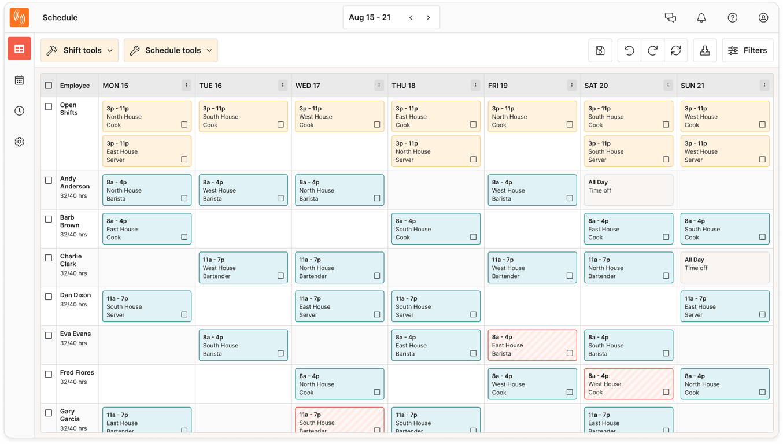
Task: Click the Employee column header
Action: [x=75, y=86]
